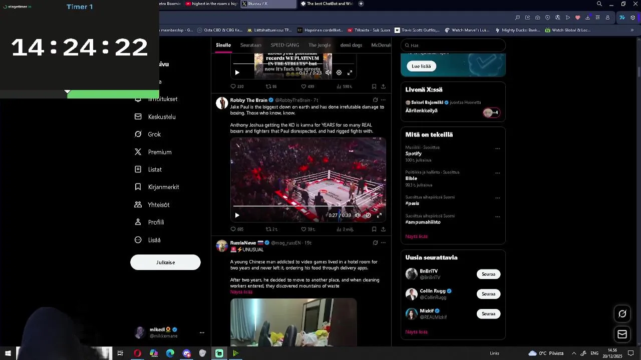This screenshot has height=360, width=641.
Task: Open Travis Scott Outfits bookmark
Action: coord(417,30)
